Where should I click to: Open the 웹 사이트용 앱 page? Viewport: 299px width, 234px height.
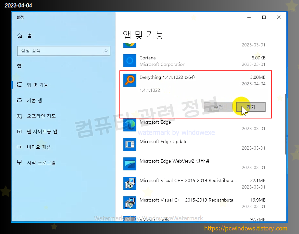point(42,131)
